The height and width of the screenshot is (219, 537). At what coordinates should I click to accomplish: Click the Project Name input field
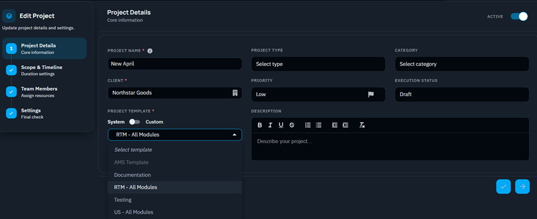coord(175,64)
